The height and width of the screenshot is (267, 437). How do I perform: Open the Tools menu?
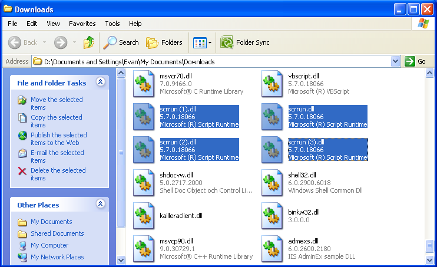click(x=112, y=24)
